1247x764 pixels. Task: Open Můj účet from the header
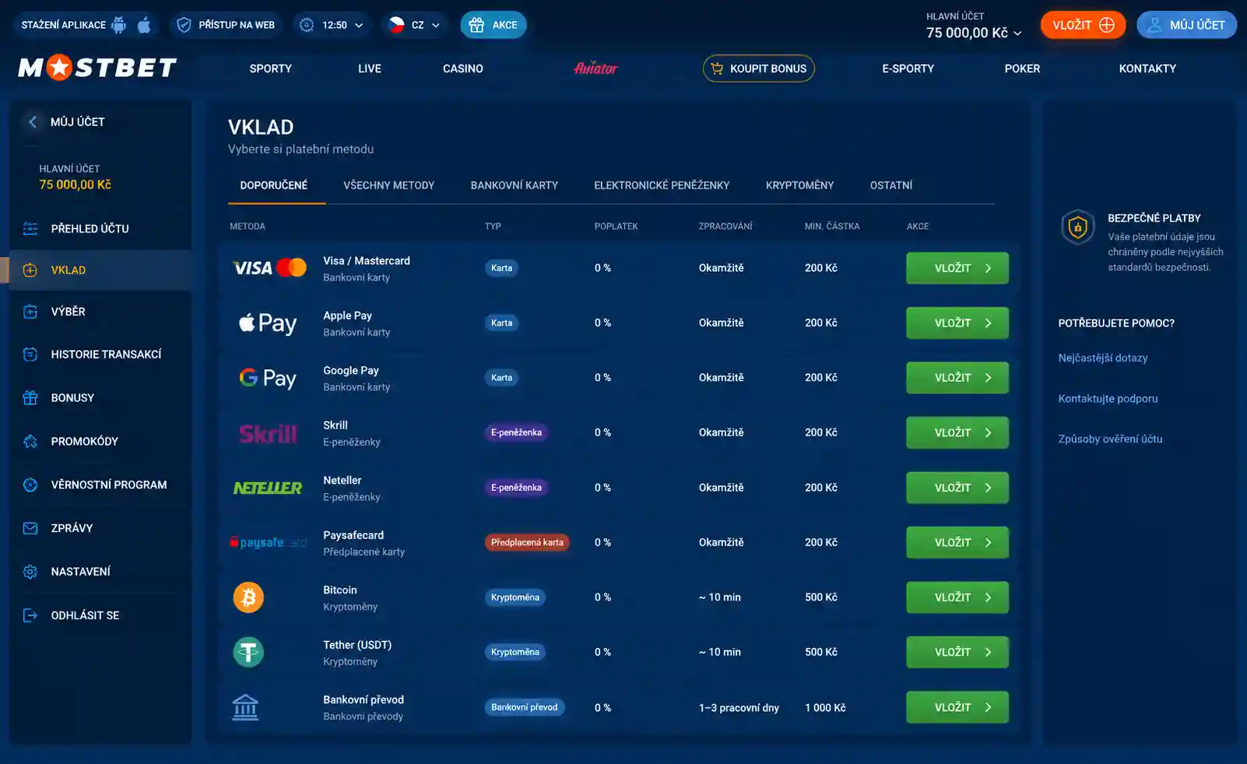1186,25
